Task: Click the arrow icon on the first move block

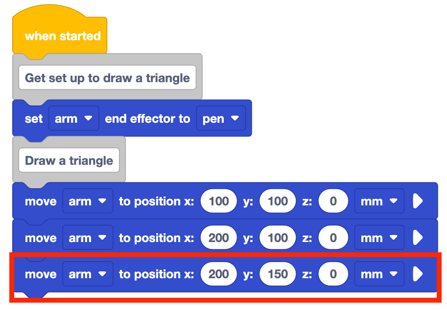Action: pyautogui.click(x=418, y=201)
